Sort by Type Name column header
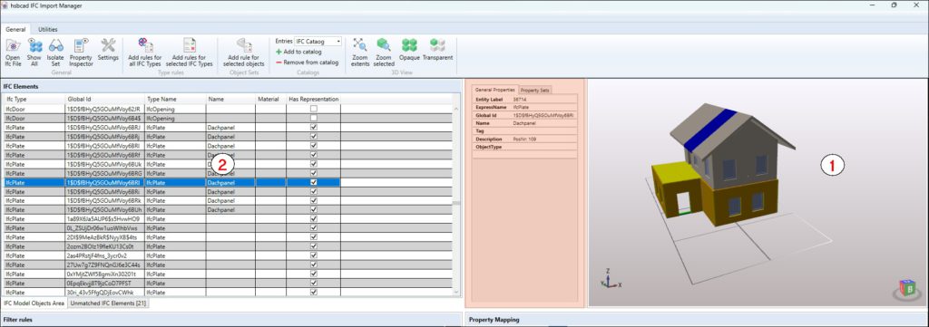This screenshot has height=327, width=929. click(175, 100)
